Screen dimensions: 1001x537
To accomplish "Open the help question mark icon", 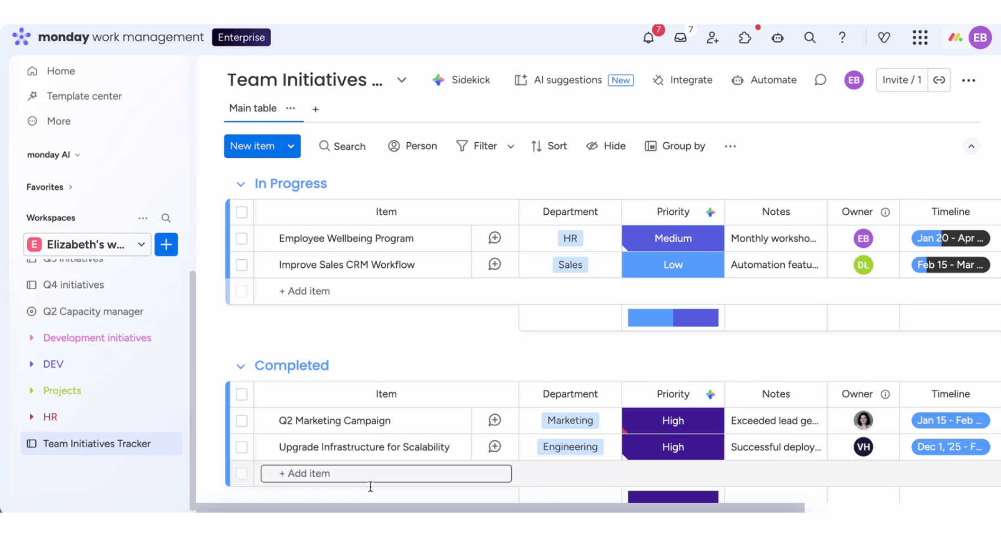I will 842,38.
